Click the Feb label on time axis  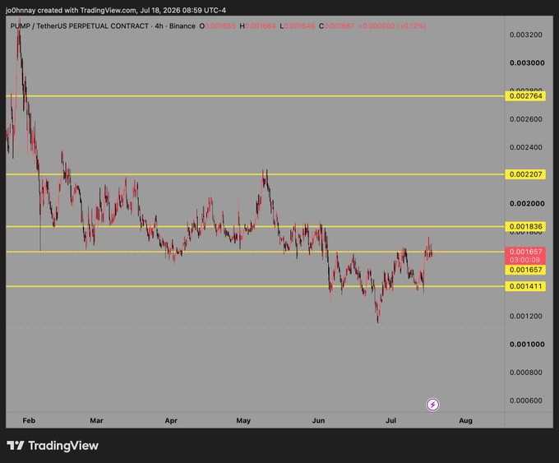point(29,420)
